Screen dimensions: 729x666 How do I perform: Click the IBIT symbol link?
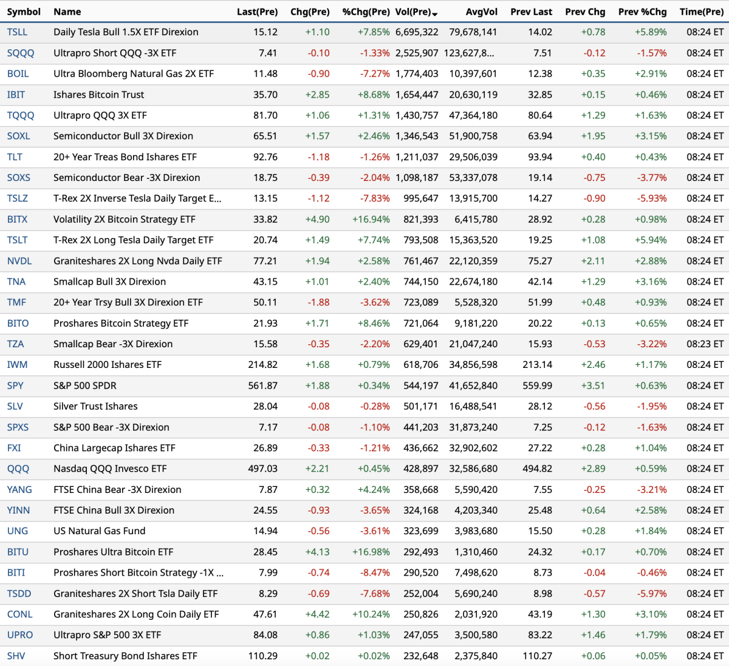16,95
